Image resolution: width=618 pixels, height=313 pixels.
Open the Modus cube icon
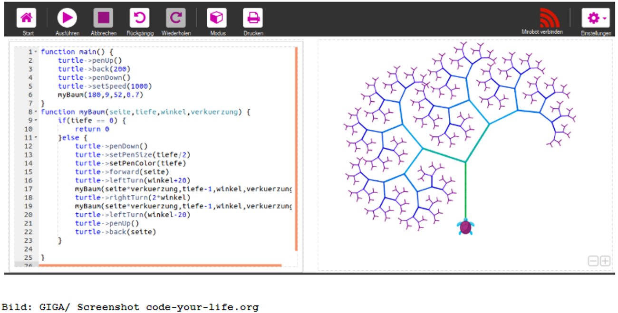(x=216, y=19)
